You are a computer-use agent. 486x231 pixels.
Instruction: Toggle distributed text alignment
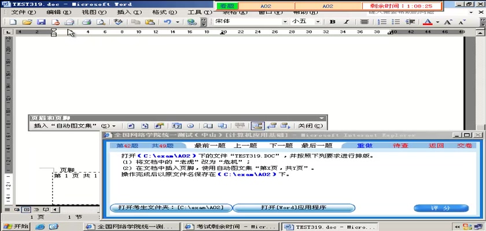pos(364,22)
